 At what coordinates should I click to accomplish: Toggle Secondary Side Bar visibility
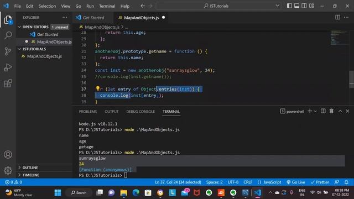[x=304, y=6]
